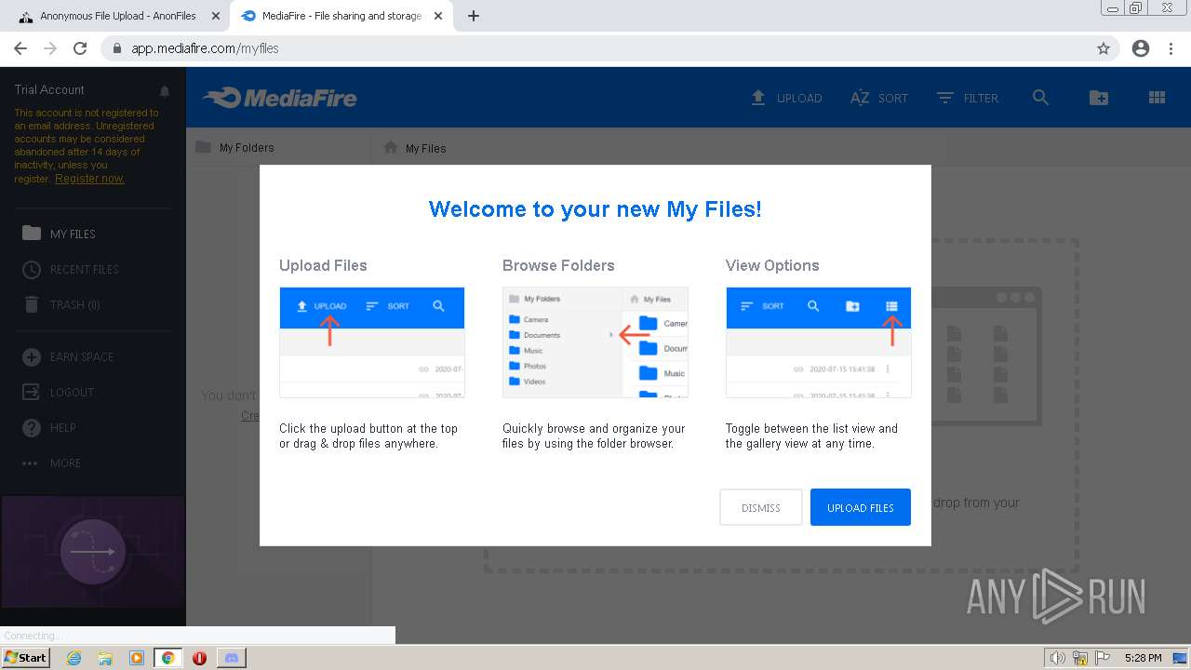Open the Windows Start menu
1191x670 pixels.
point(26,657)
